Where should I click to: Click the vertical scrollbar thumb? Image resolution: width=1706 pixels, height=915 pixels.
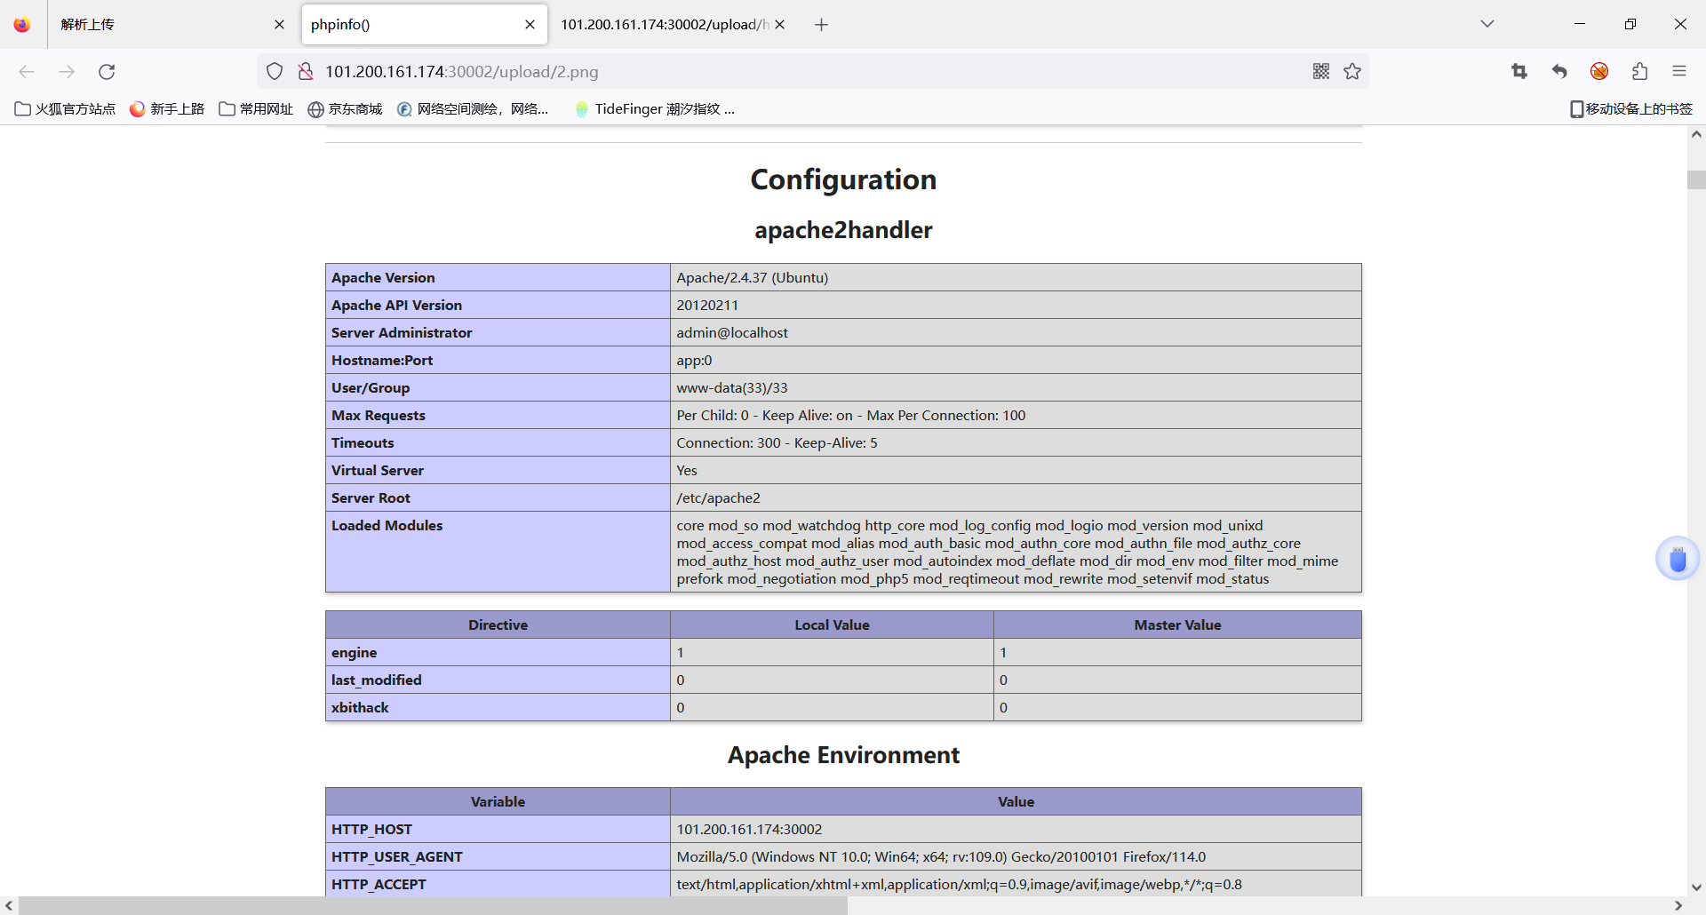1696,179
